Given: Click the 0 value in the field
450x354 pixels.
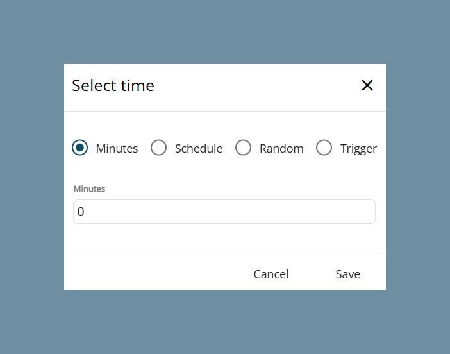Looking at the screenshot, I should coord(81,212).
